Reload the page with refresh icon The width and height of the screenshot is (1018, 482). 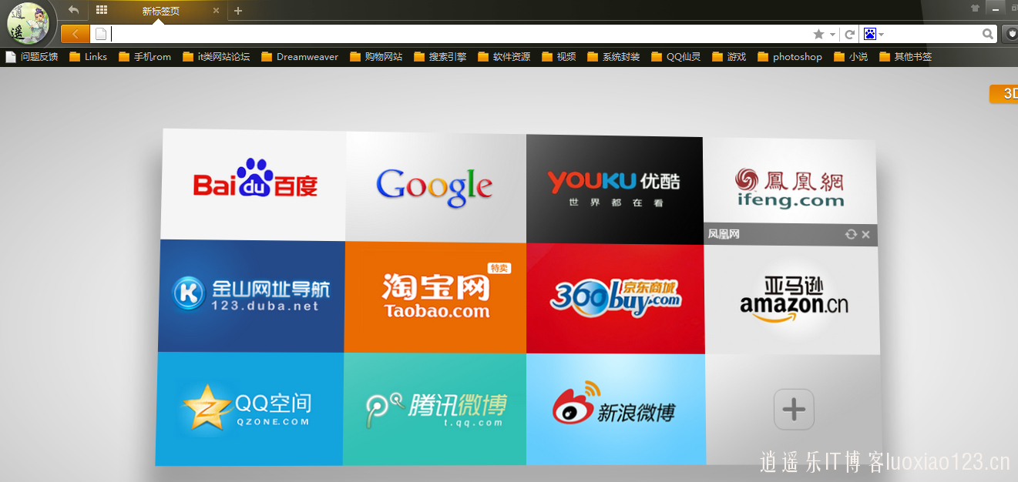[x=849, y=34]
